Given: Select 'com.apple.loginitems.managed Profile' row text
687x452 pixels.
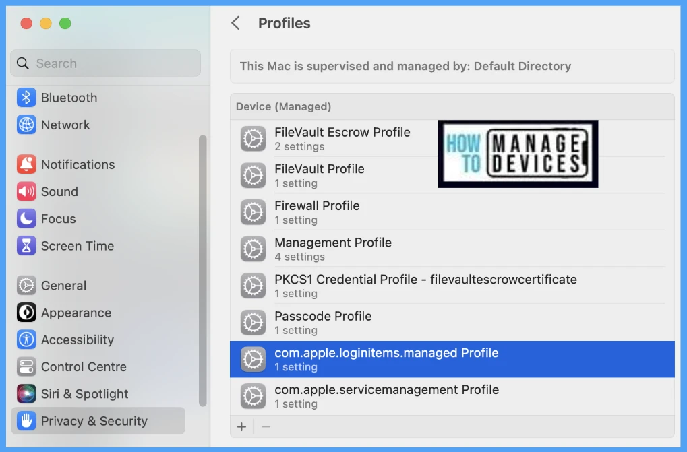Looking at the screenshot, I should (386, 353).
